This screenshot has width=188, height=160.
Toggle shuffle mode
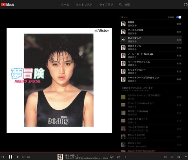click(179, 157)
